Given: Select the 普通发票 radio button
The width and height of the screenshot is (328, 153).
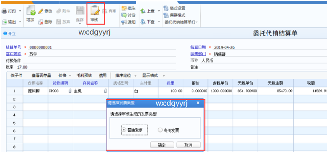Looking at the screenshot, I should [124, 130].
